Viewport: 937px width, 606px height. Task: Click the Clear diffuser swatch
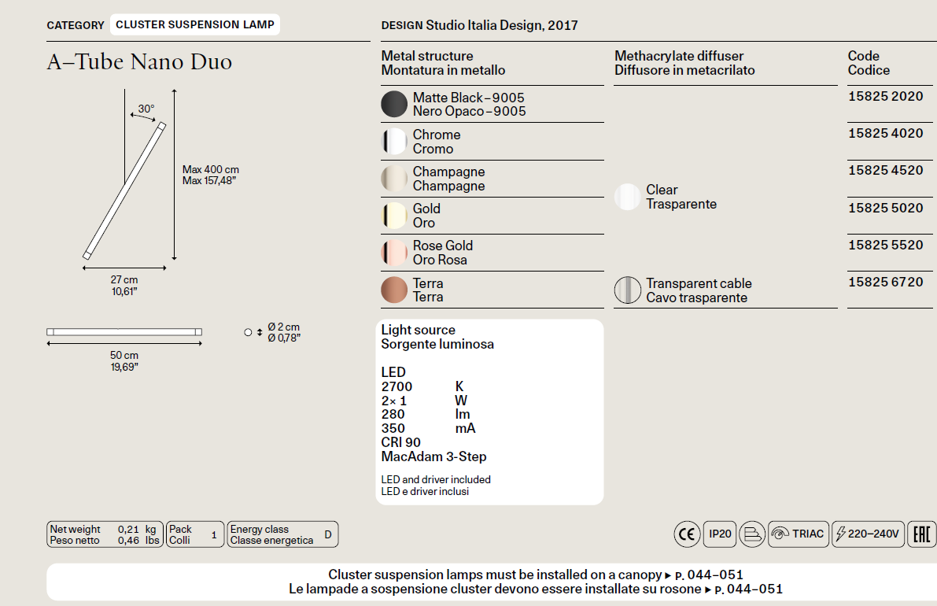[628, 197]
